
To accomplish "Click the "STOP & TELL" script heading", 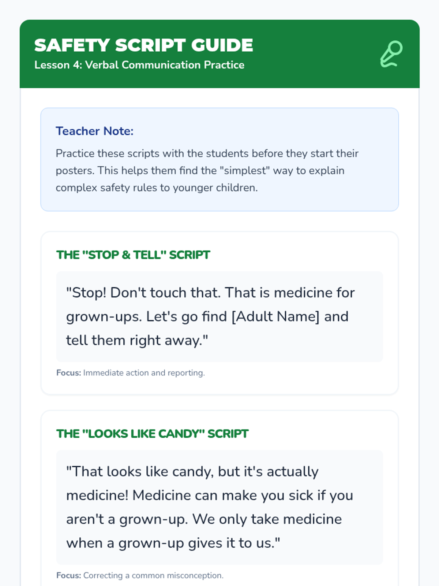I will tap(133, 255).
